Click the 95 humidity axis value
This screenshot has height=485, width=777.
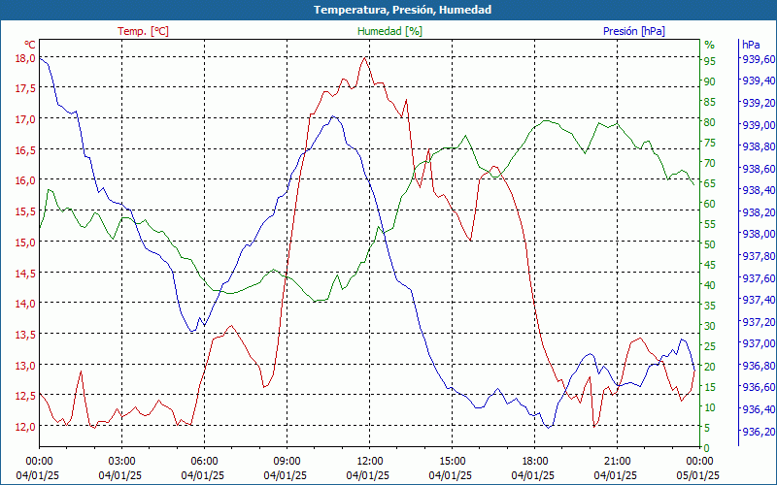pos(710,61)
